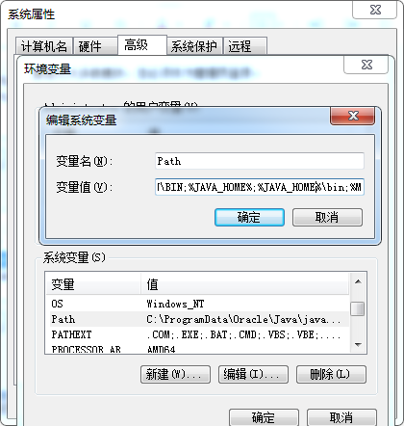The image size is (404, 426).
Task: Open the 远程 tab
Action: pyautogui.click(x=245, y=46)
